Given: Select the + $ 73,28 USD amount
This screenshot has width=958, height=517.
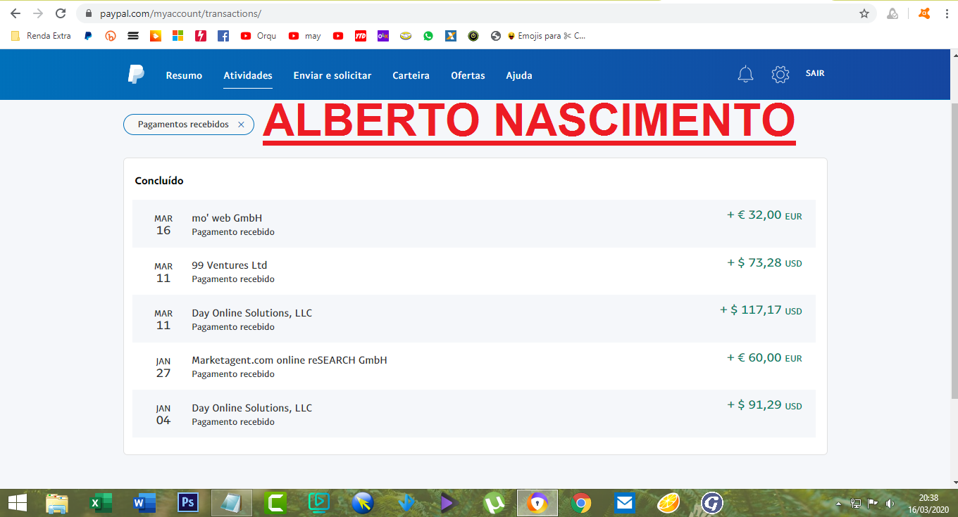Looking at the screenshot, I should point(764,263).
